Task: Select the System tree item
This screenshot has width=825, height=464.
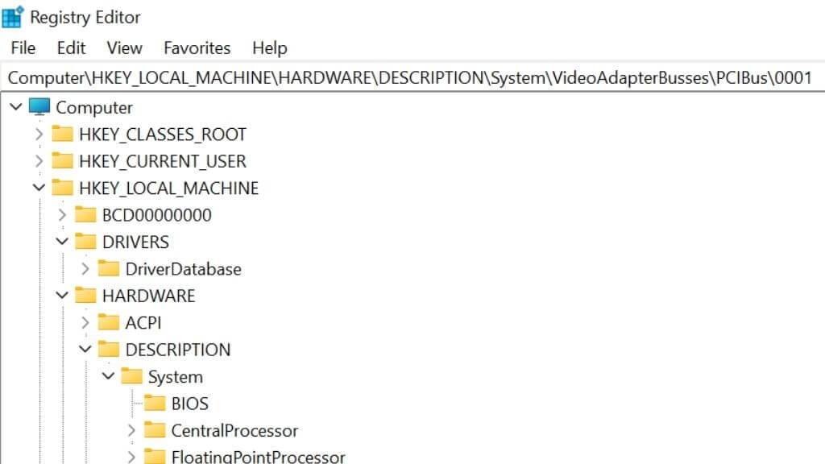Action: [x=175, y=377]
